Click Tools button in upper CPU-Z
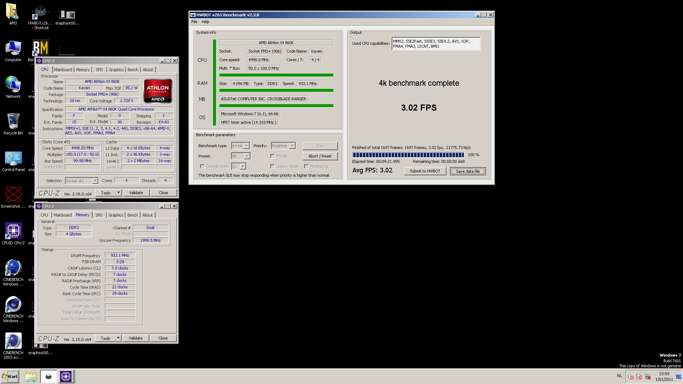Screen dimensions: 683x384 point(106,193)
